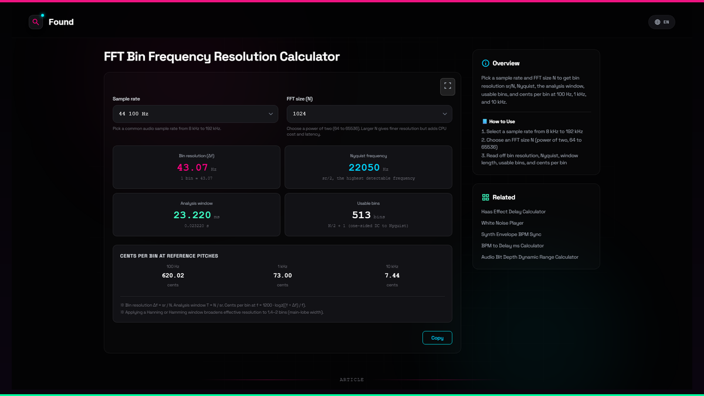This screenshot has width=704, height=396.
Task: Open Audio Bit Depth Dynamic Range Calculator
Action: coord(530,257)
